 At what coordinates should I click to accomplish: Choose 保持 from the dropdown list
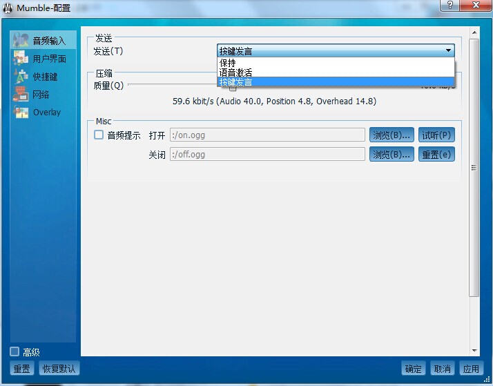336,63
